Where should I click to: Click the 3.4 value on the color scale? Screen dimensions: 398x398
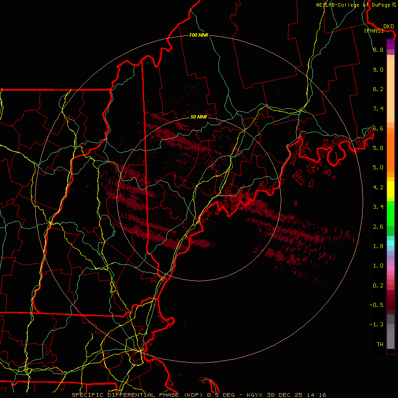(x=378, y=207)
